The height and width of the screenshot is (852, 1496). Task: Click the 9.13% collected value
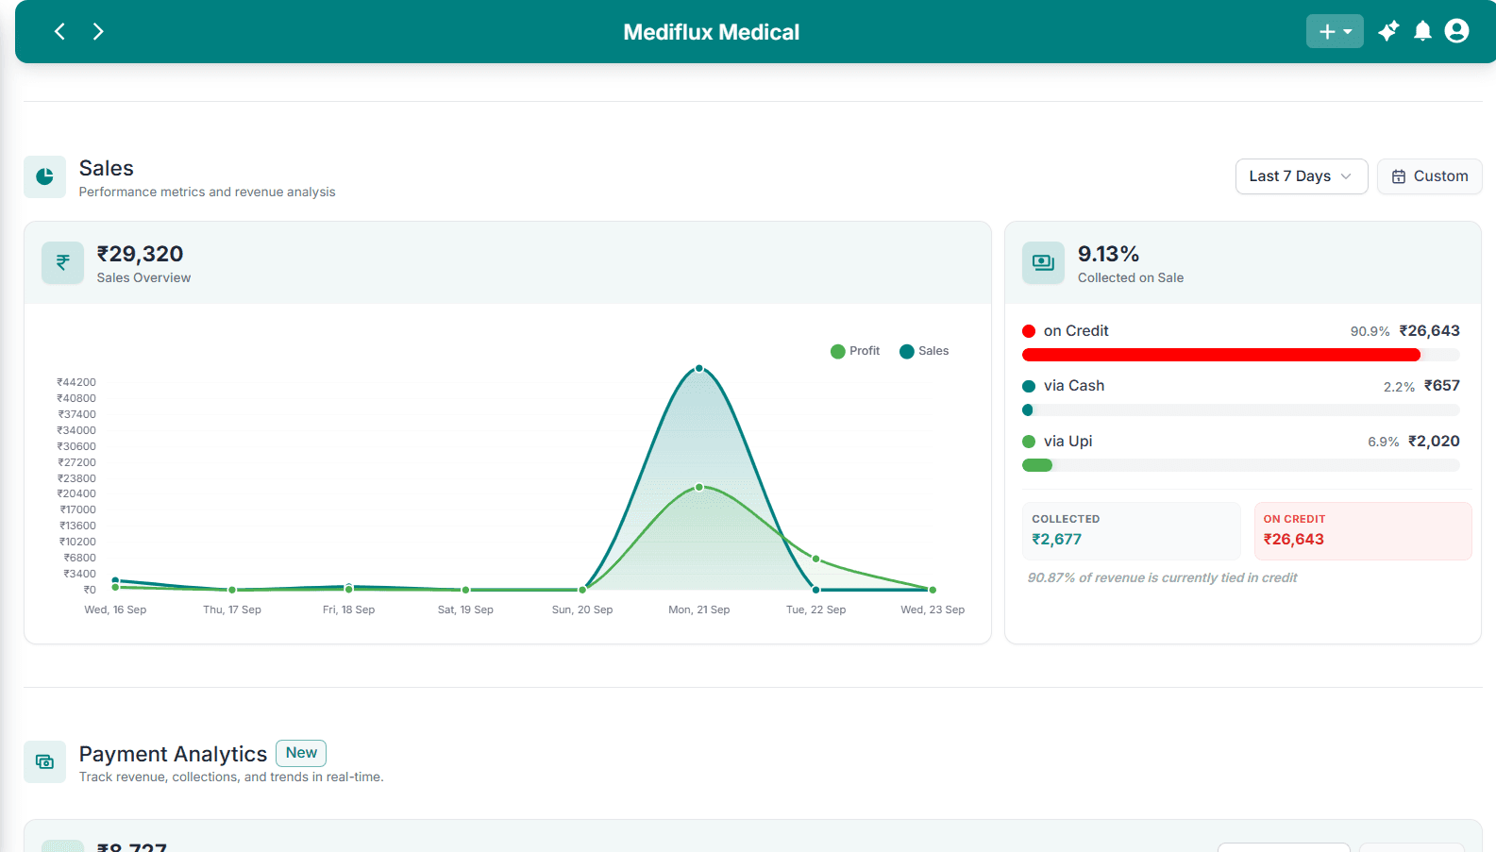click(1108, 254)
